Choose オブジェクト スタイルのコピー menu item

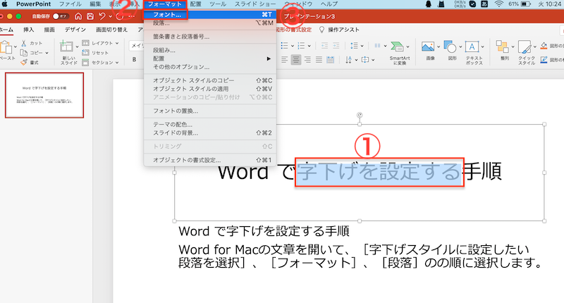tap(209, 80)
